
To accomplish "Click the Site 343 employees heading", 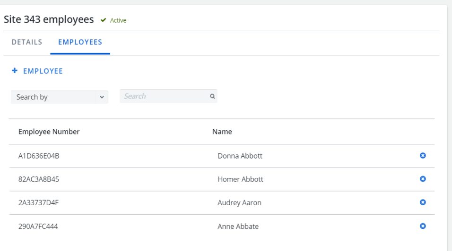I will coord(49,19).
